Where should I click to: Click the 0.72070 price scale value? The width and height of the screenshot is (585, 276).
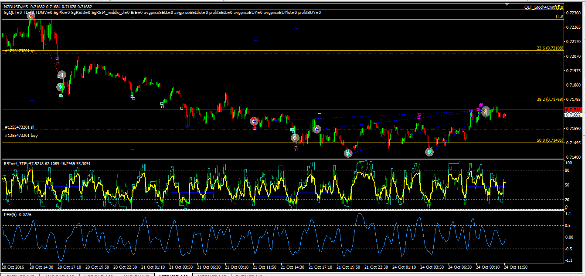pyautogui.click(x=572, y=57)
